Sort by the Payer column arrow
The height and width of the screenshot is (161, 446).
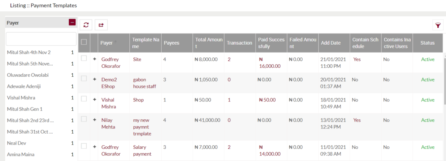click(116, 42)
